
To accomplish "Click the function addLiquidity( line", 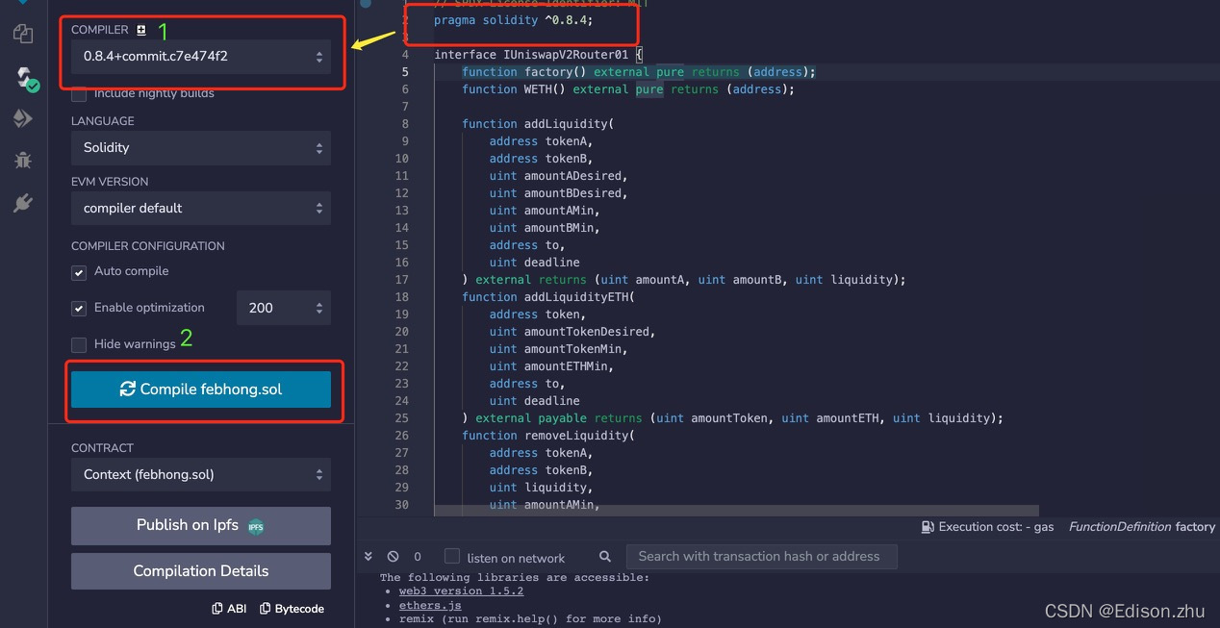I will (538, 124).
